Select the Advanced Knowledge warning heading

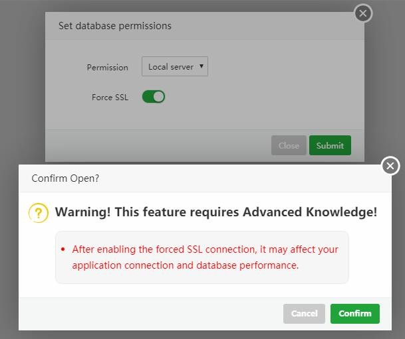click(x=216, y=212)
